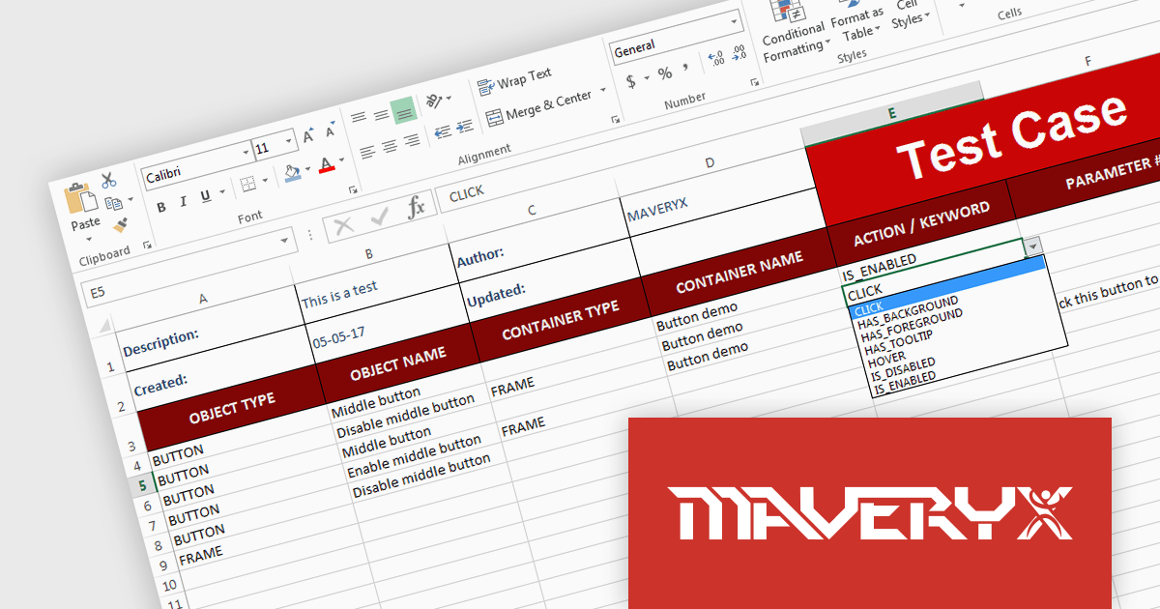Select Center horizontal alignment icon
Image resolution: width=1160 pixels, height=609 pixels.
point(389,146)
